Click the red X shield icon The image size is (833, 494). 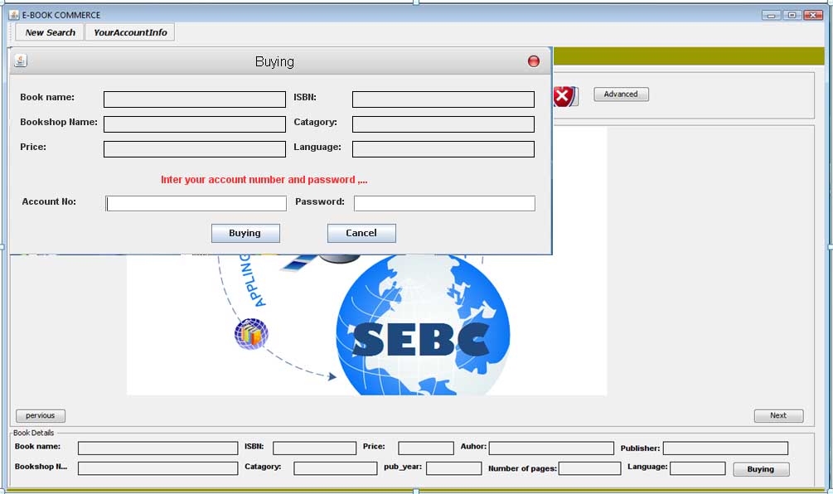click(x=564, y=96)
